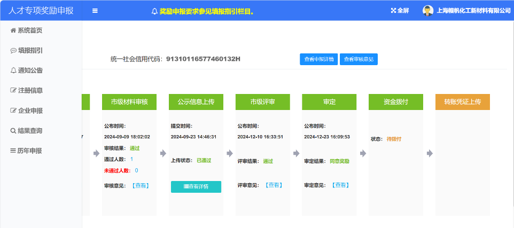Viewport: 514px width, 228px height.
Task: Open 【查看】 link for 审核意见
Action: pyautogui.click(x=140, y=185)
